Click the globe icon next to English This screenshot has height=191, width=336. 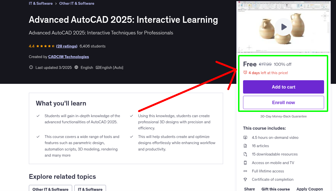click(x=76, y=67)
